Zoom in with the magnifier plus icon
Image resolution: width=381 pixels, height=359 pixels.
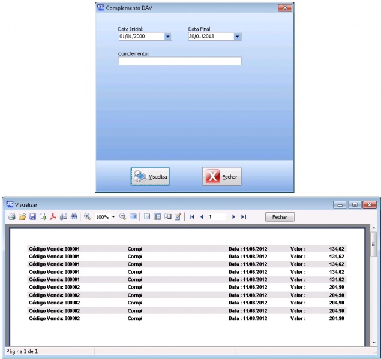pos(87,217)
